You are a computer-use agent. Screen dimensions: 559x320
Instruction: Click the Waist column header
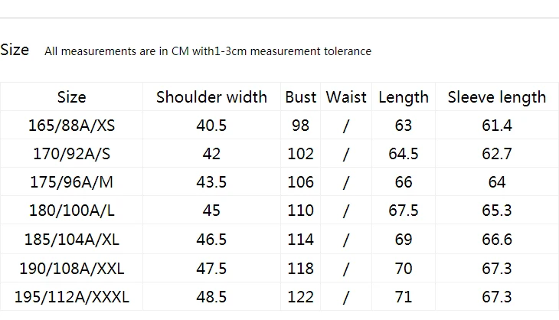[x=346, y=97]
